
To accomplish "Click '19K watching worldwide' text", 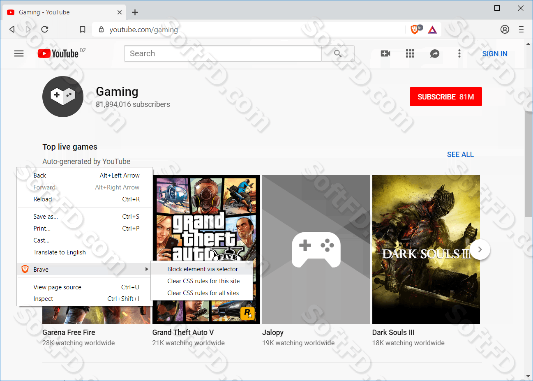I will tap(298, 343).
